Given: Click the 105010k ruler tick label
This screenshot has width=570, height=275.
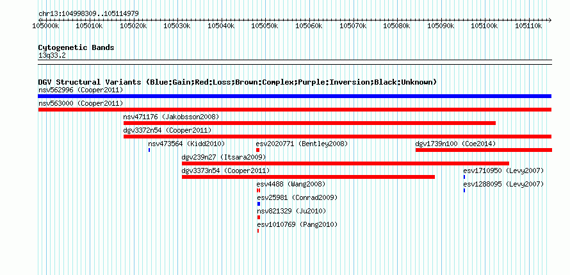Looking at the screenshot, I should point(90,26).
